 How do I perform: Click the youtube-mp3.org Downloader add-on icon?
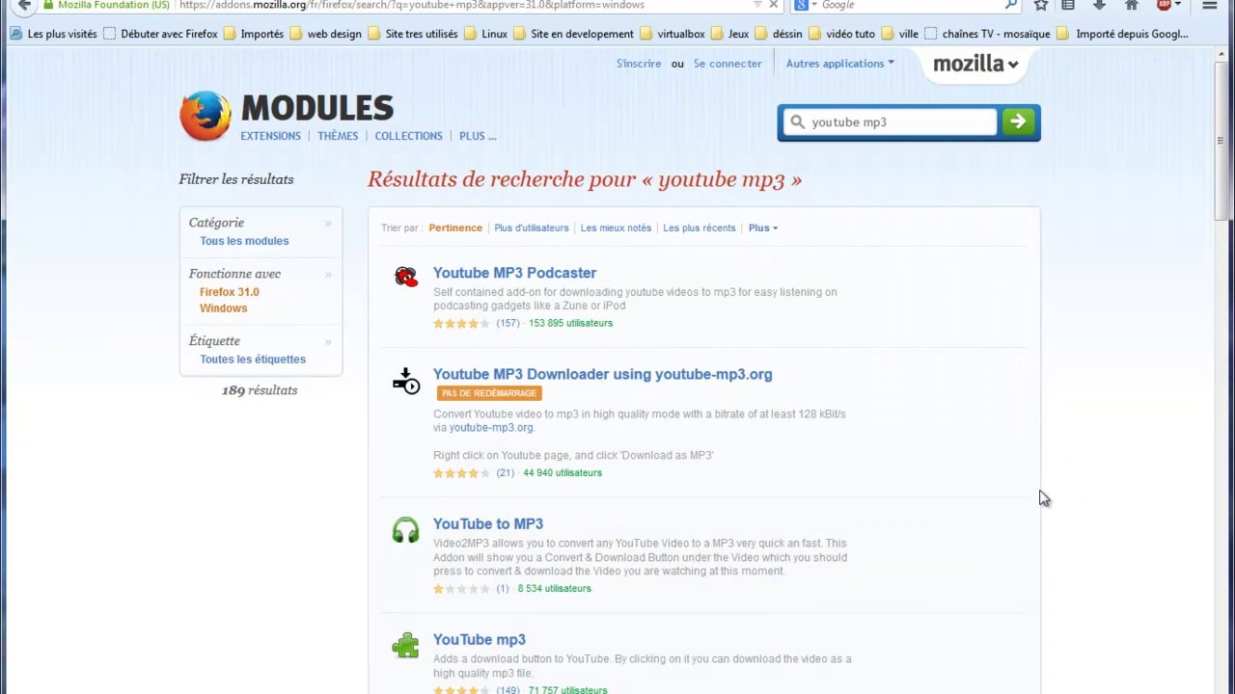coord(406,381)
